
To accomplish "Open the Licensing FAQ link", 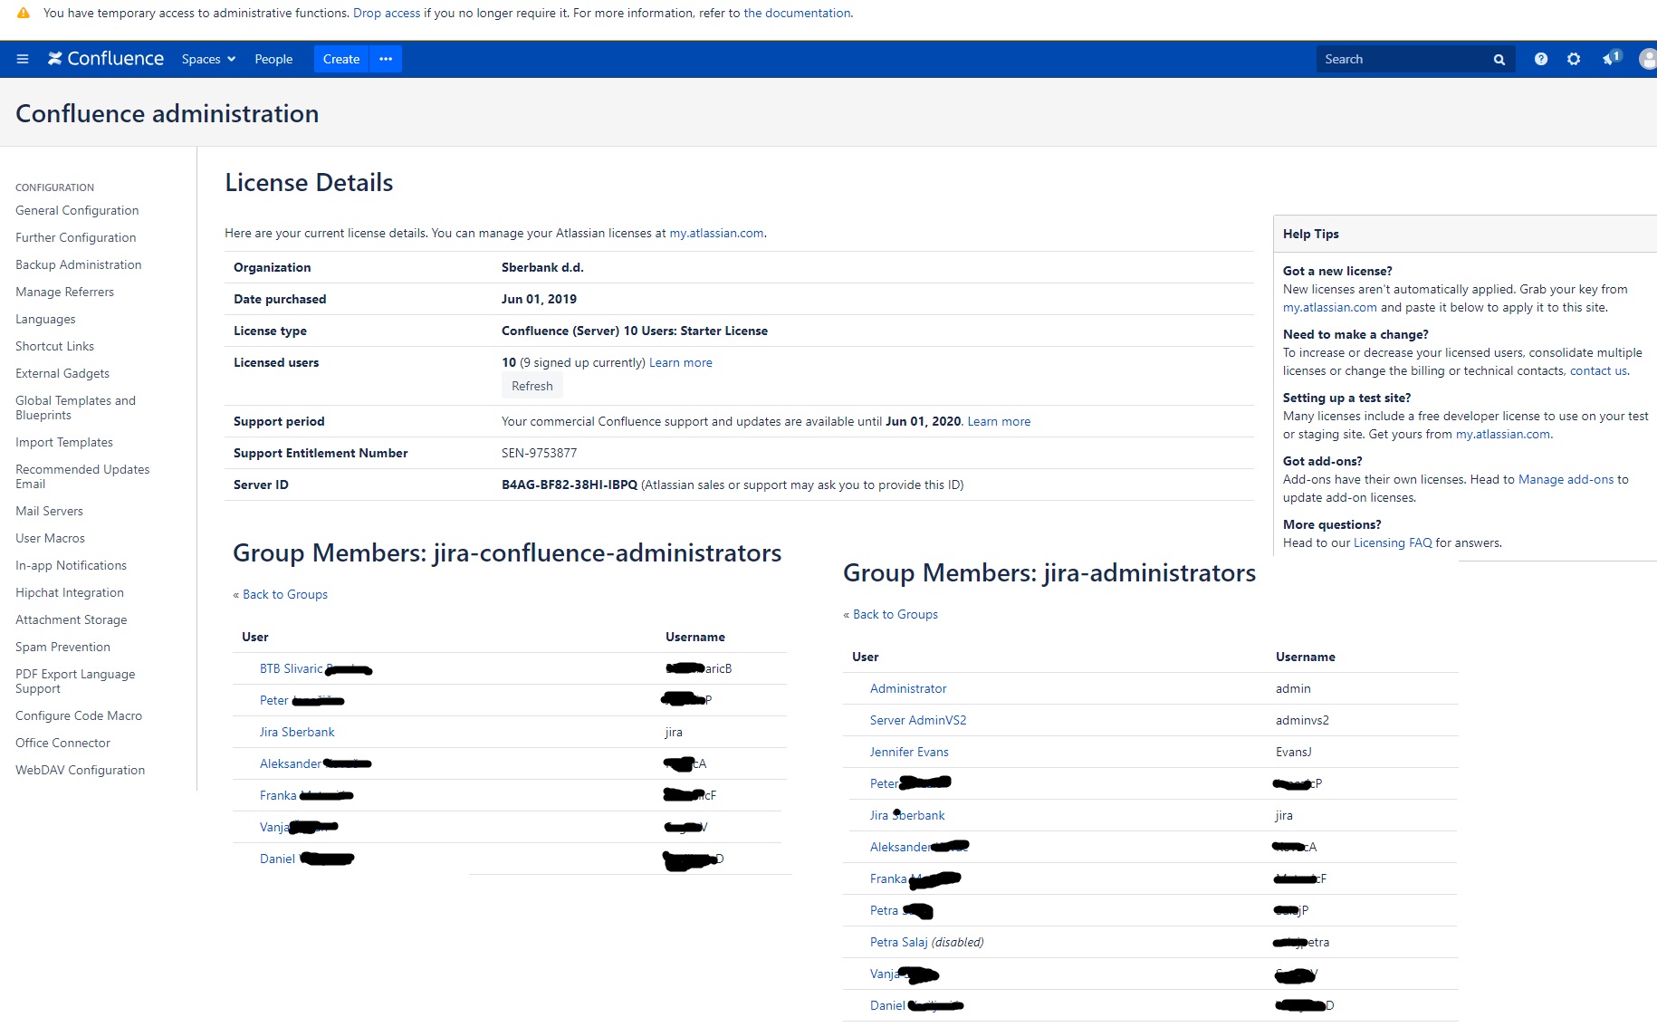I will [1393, 542].
